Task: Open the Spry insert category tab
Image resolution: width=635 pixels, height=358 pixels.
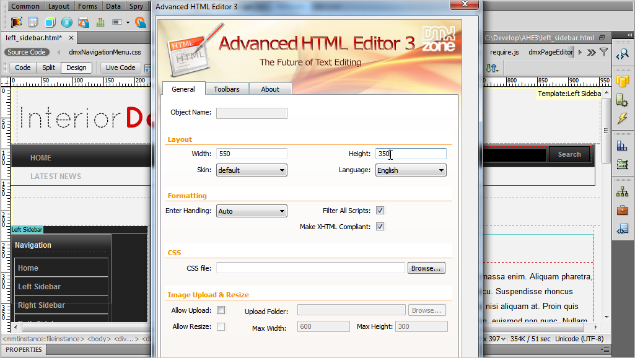Action: (136, 6)
